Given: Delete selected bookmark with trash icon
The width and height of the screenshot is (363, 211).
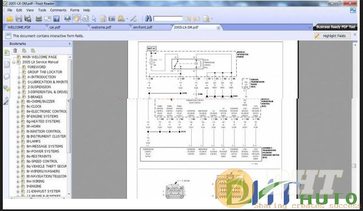Looking at the screenshot, I should [x=15, y=50].
